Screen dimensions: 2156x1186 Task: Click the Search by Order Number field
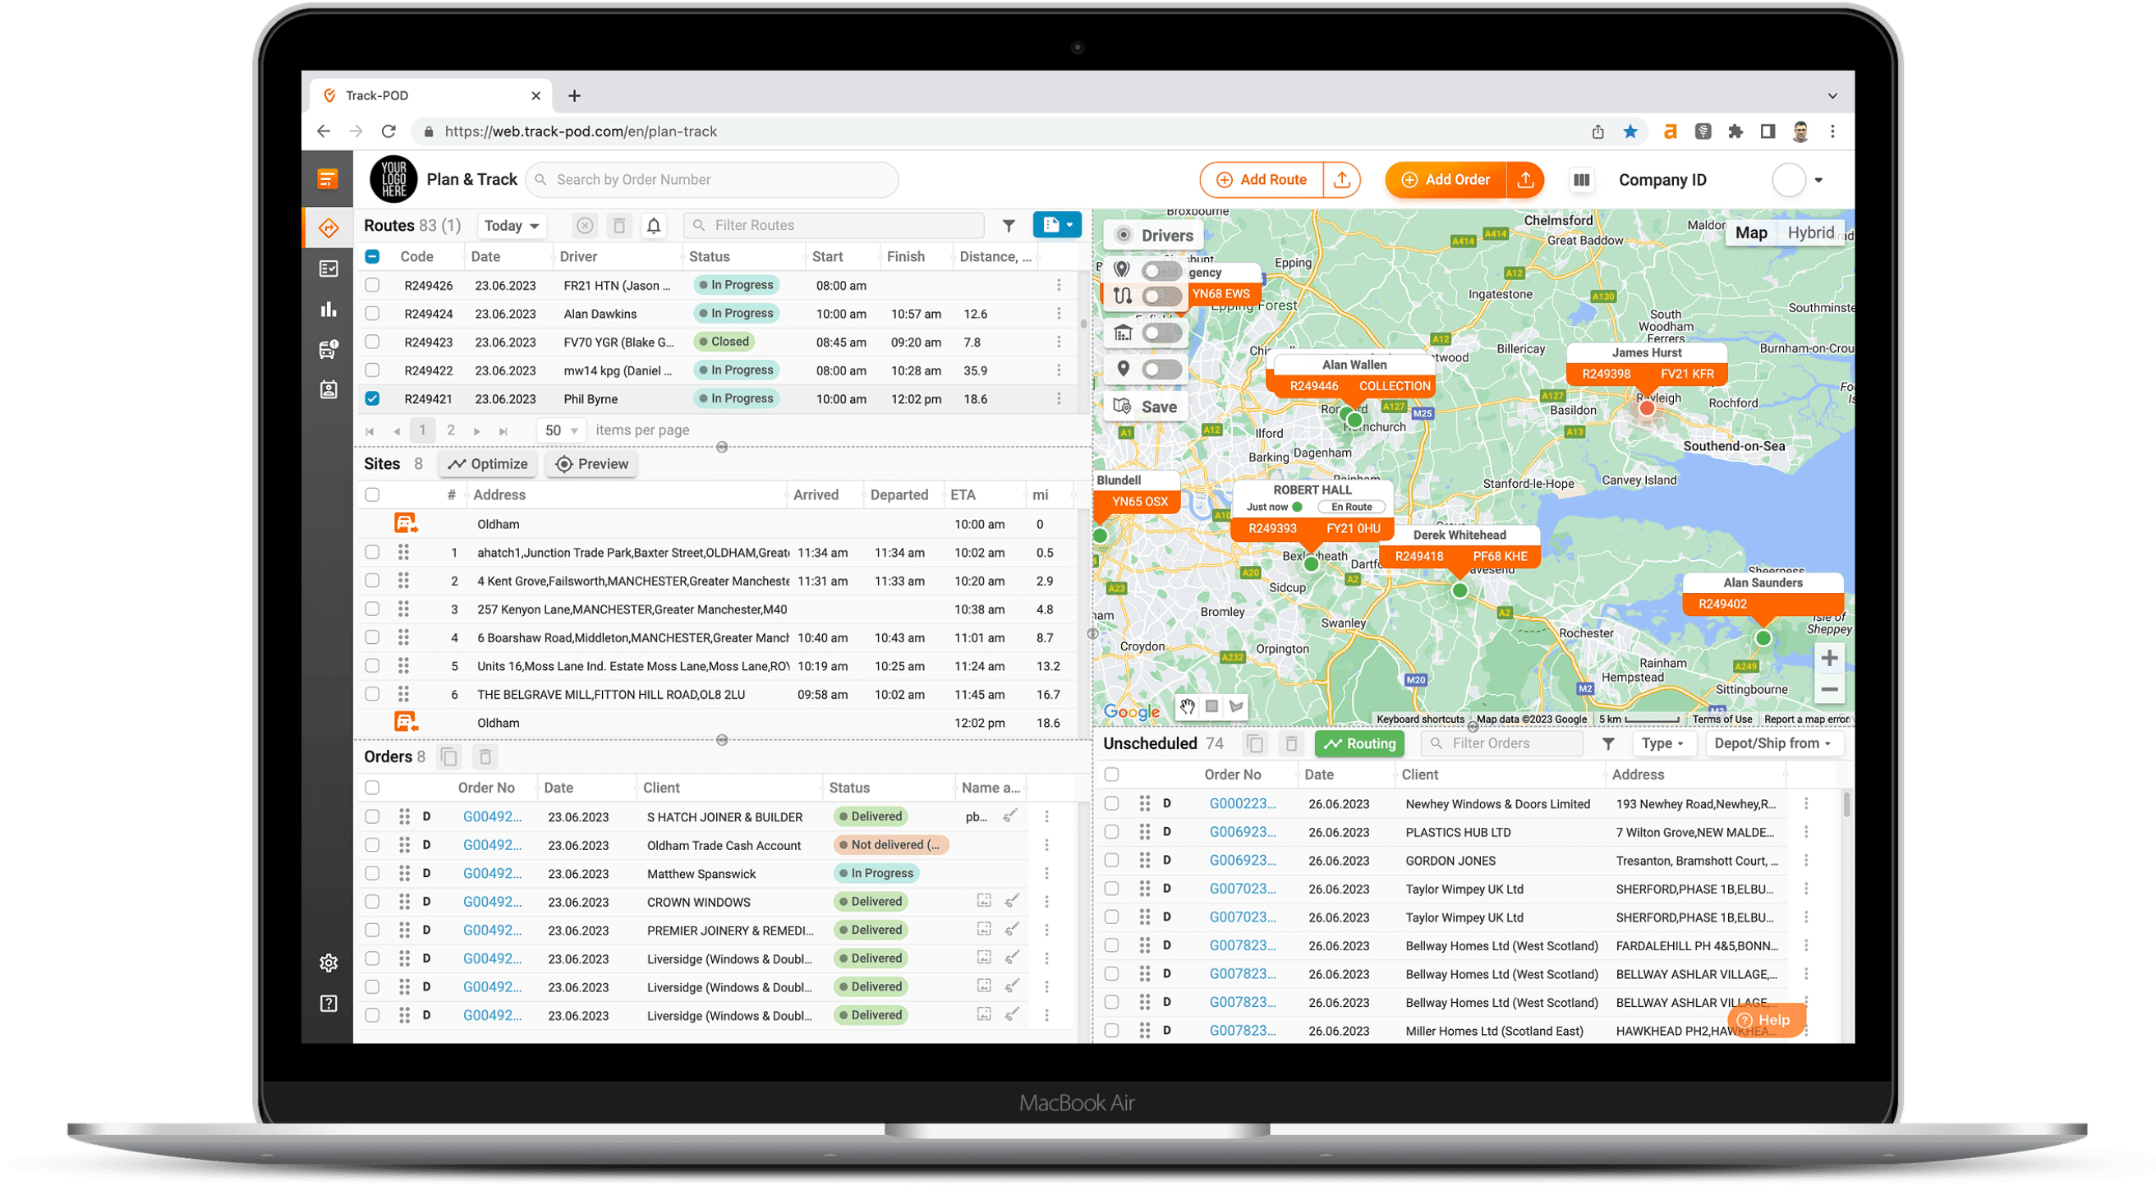[713, 180]
